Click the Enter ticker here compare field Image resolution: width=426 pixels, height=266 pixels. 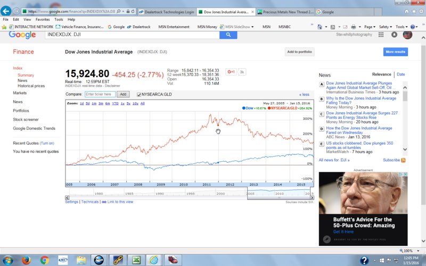100,94
